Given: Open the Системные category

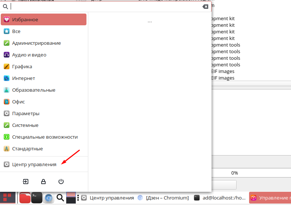Looking at the screenshot, I should point(44,125).
